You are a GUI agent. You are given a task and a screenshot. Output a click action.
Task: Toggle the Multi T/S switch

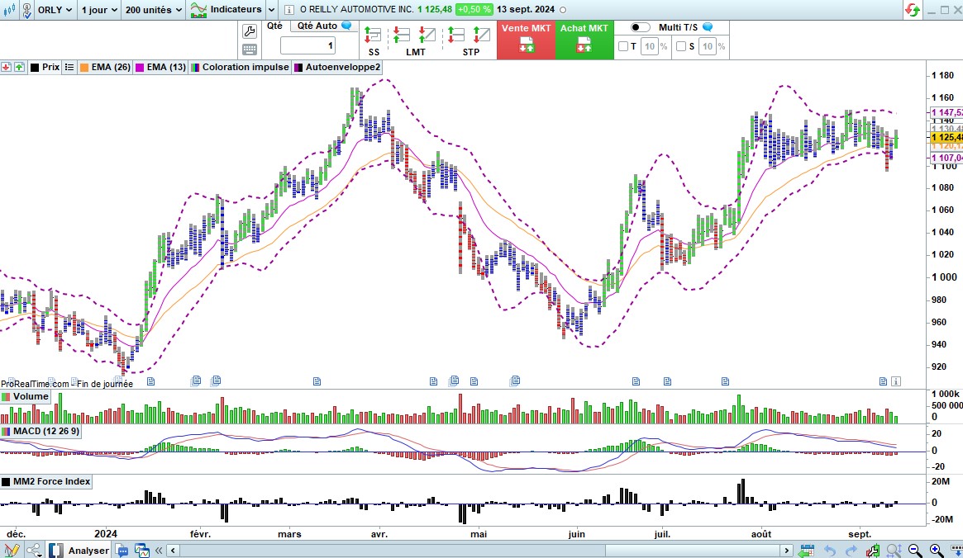pyautogui.click(x=640, y=27)
